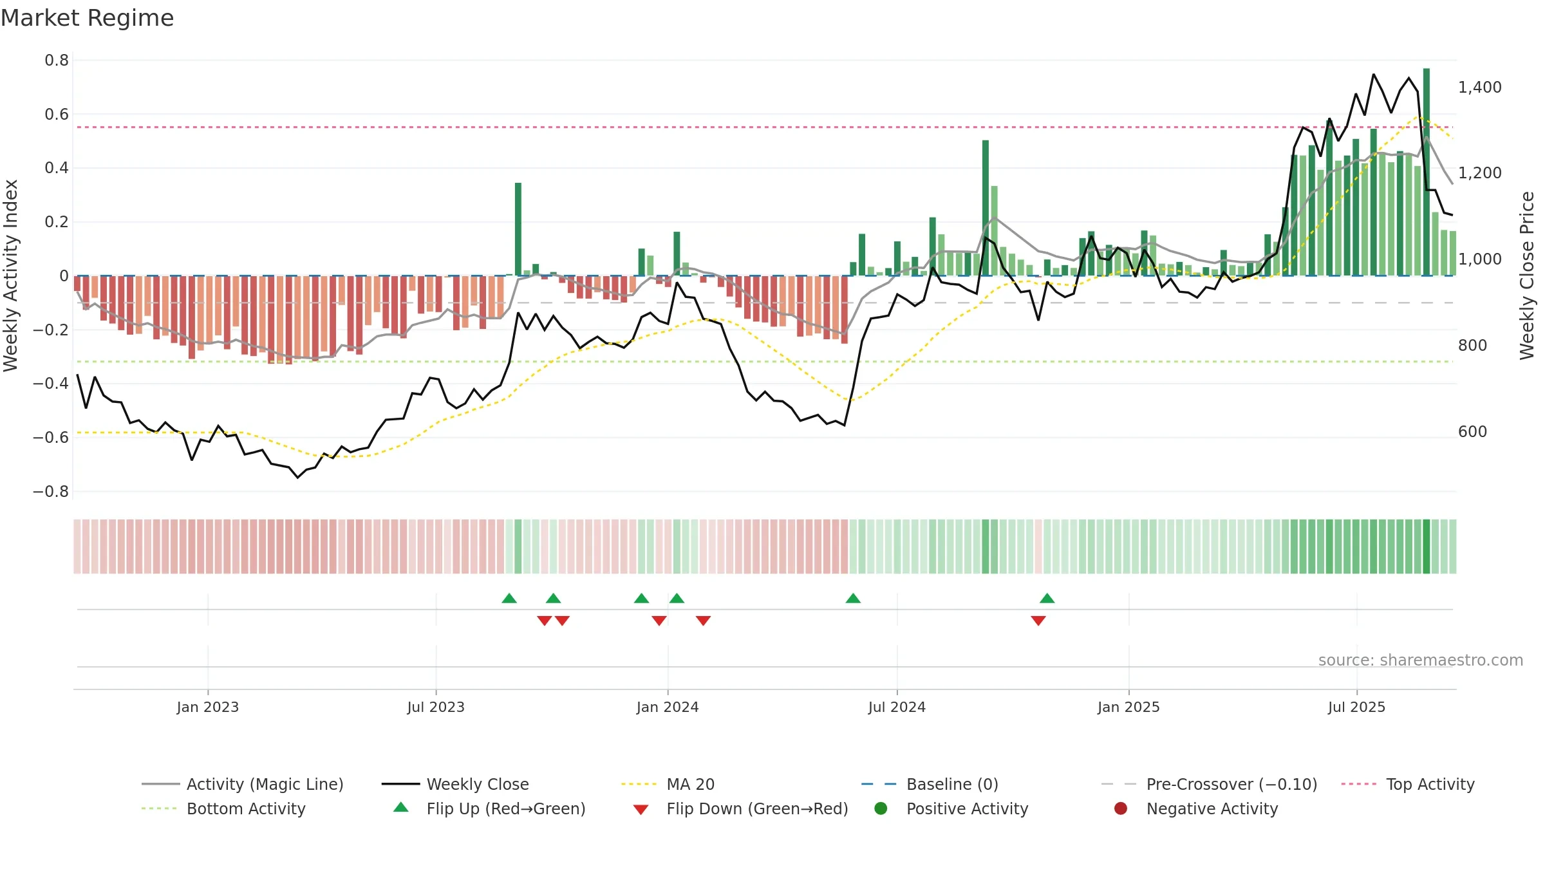Click the −0.8 activity axis tick

coord(51,491)
